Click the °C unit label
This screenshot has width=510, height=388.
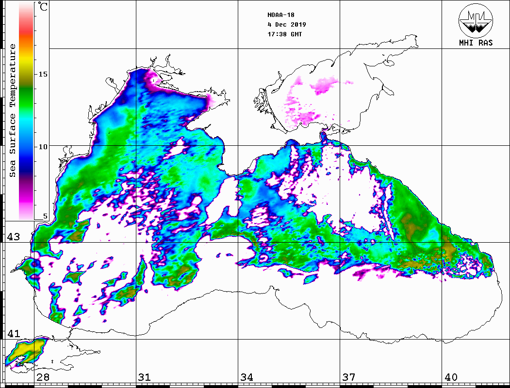(x=43, y=6)
